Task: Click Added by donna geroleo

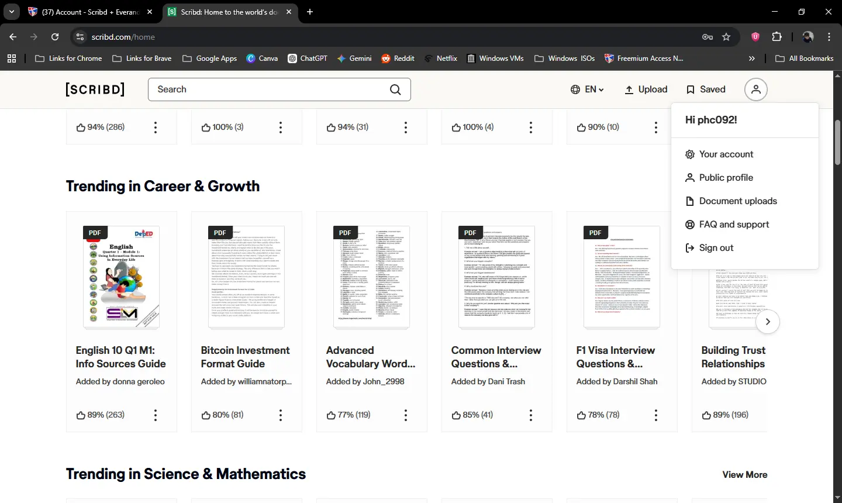Action: tap(120, 381)
